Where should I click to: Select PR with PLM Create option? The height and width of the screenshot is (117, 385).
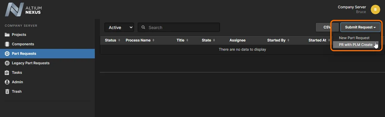(x=356, y=45)
